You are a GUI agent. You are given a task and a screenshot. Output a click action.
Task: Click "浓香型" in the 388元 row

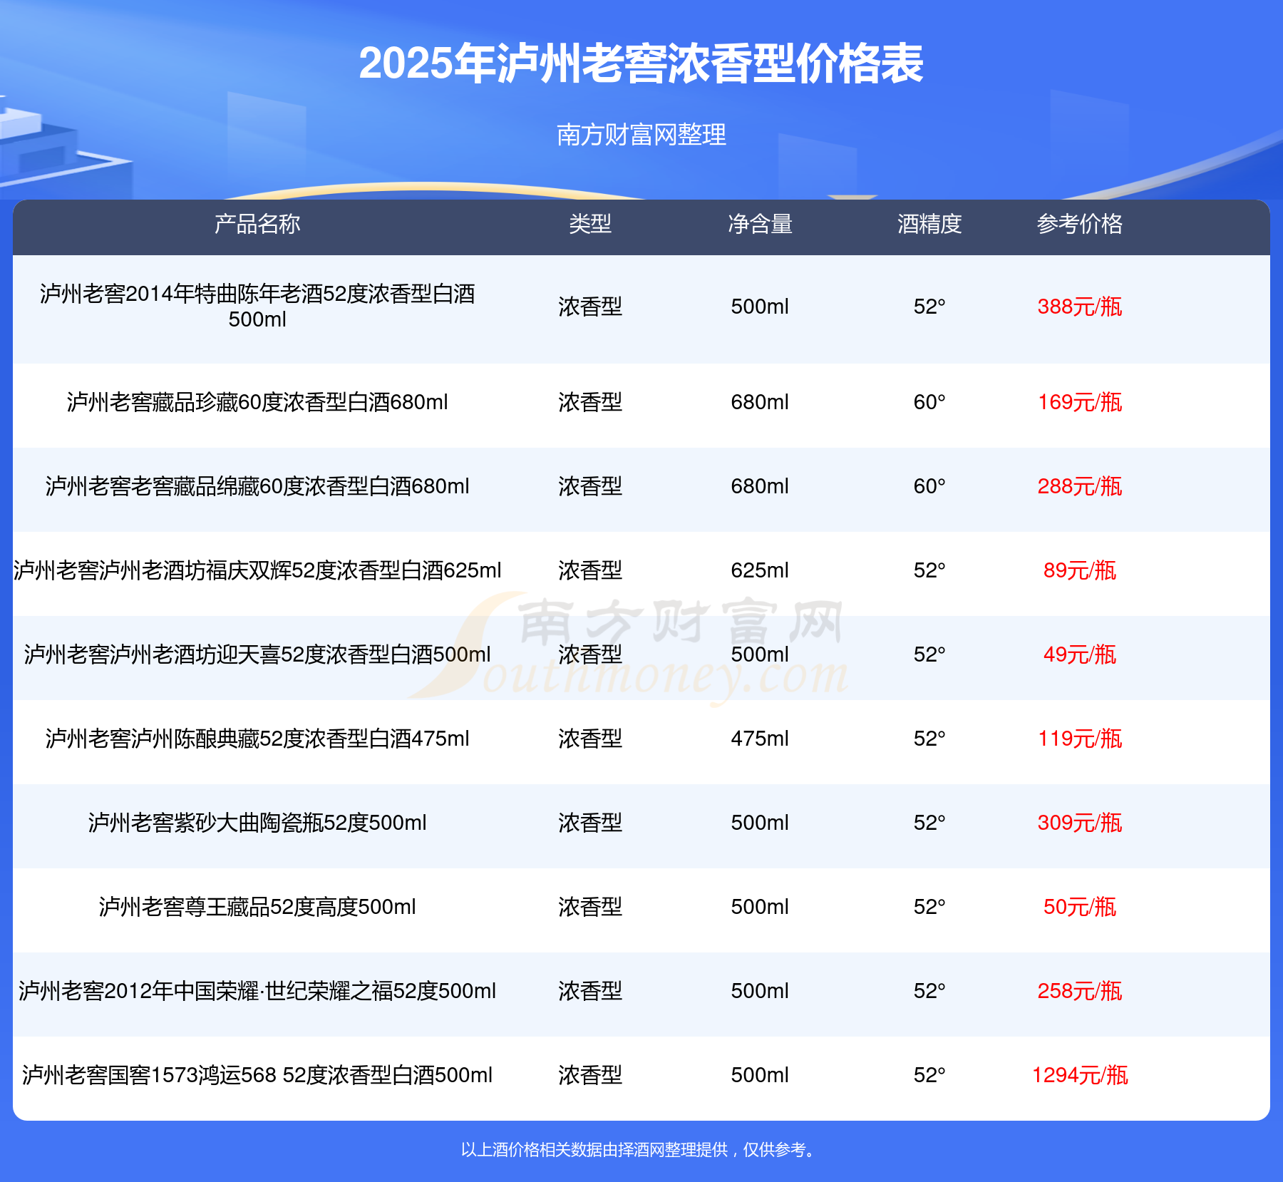pyautogui.click(x=590, y=307)
